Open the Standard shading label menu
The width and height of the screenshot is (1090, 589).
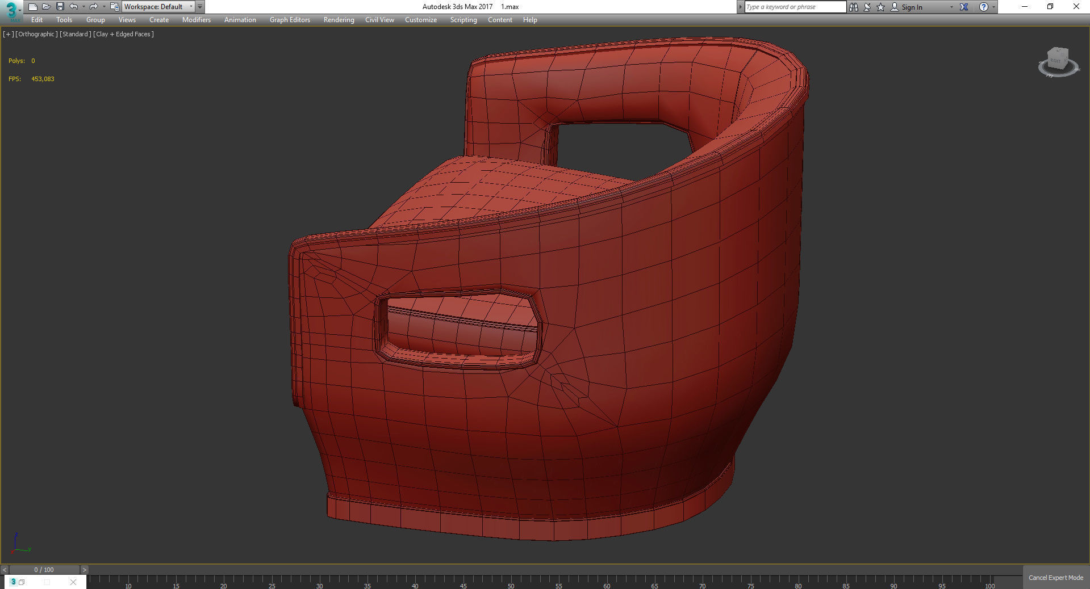75,34
